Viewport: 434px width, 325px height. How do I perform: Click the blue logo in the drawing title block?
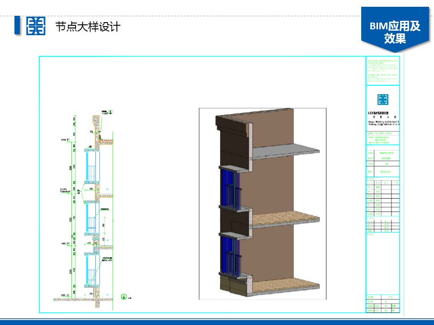(x=382, y=100)
